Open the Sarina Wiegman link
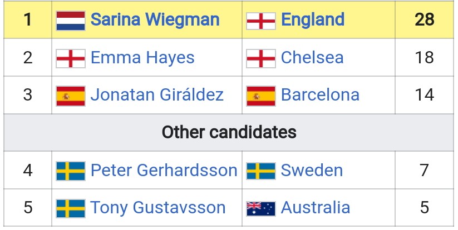458x230 pixels. (155, 20)
